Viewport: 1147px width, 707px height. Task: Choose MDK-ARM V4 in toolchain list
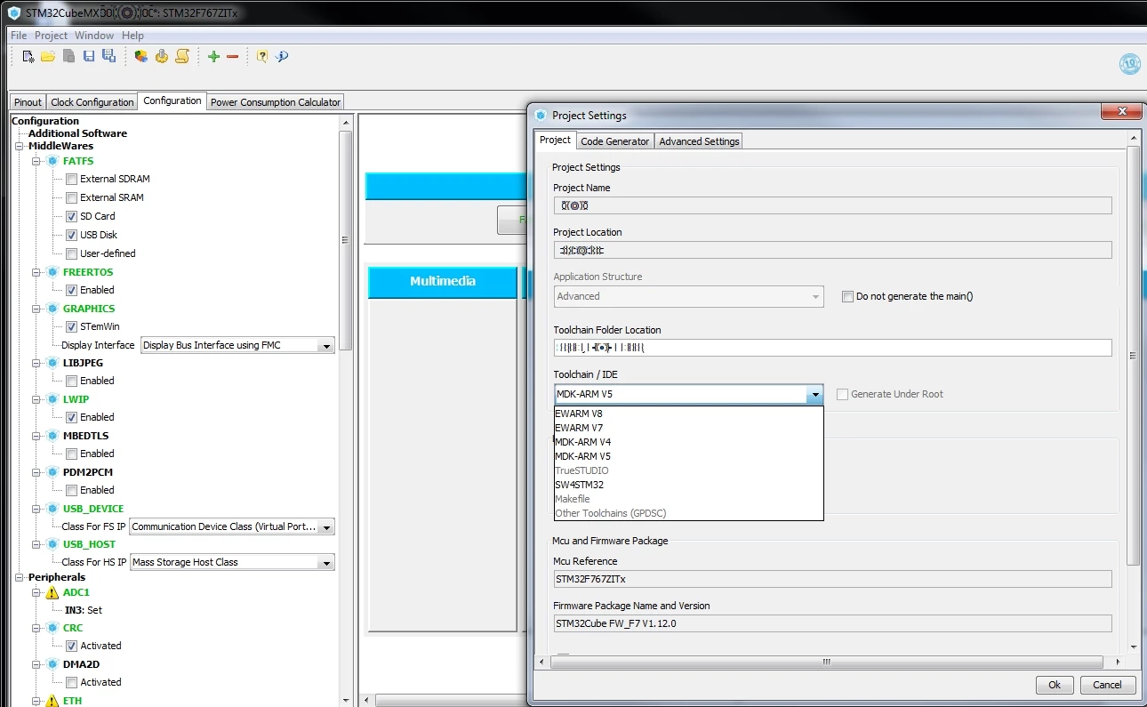(x=689, y=442)
